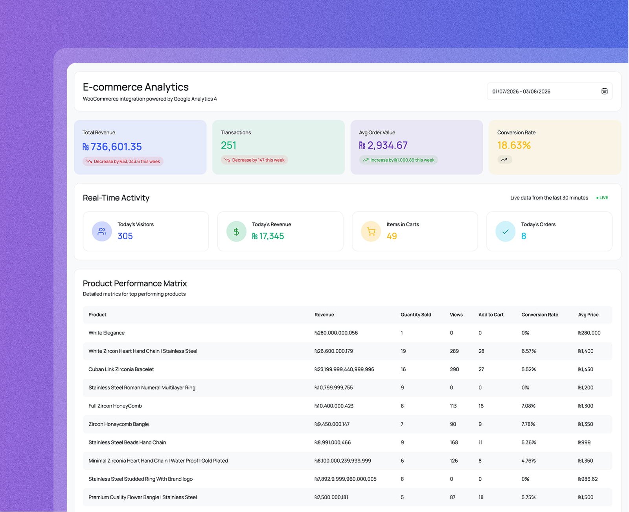Click the Product column header
Screen dimensions: 629x512
[x=97, y=314]
